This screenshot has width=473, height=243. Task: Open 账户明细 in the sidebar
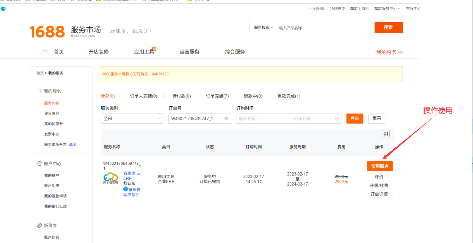(x=51, y=186)
